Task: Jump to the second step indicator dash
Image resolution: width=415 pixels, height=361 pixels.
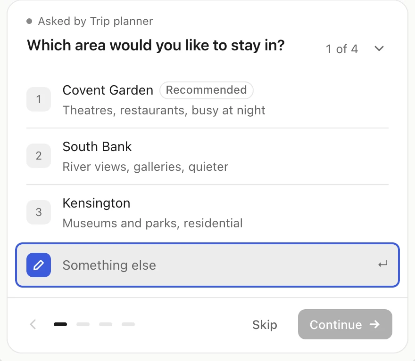Action: pyautogui.click(x=83, y=324)
